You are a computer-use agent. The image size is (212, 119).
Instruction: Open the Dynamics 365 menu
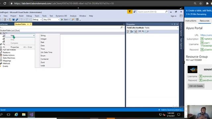pyautogui.click(x=61, y=16)
